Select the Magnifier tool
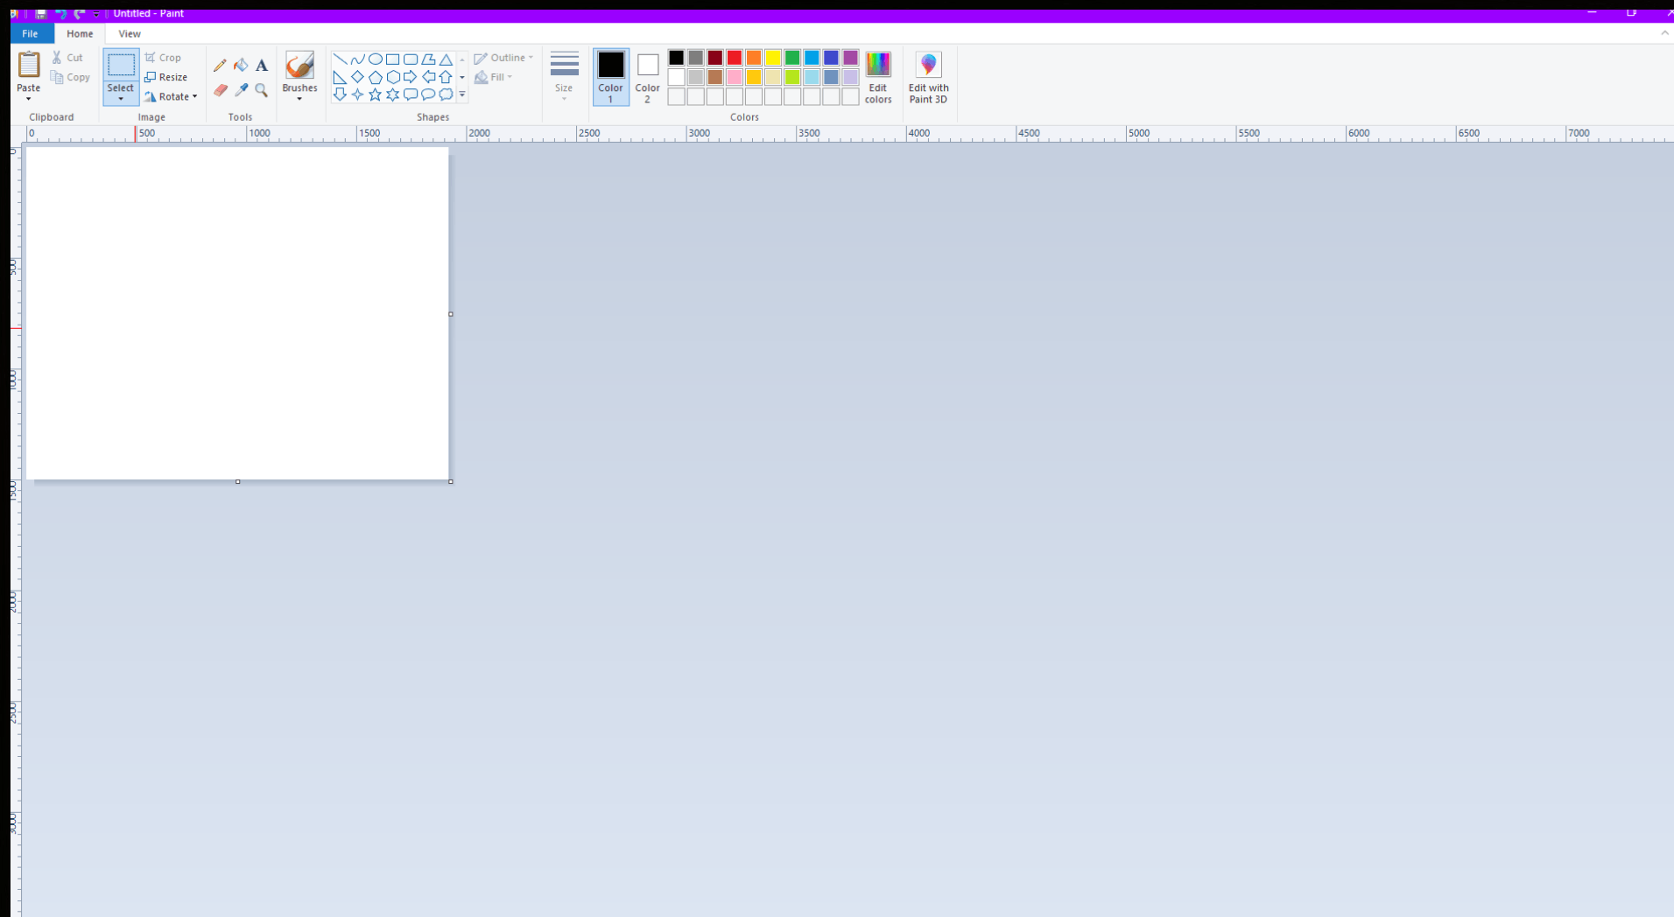Image resolution: width=1674 pixels, height=917 pixels. pos(261,90)
